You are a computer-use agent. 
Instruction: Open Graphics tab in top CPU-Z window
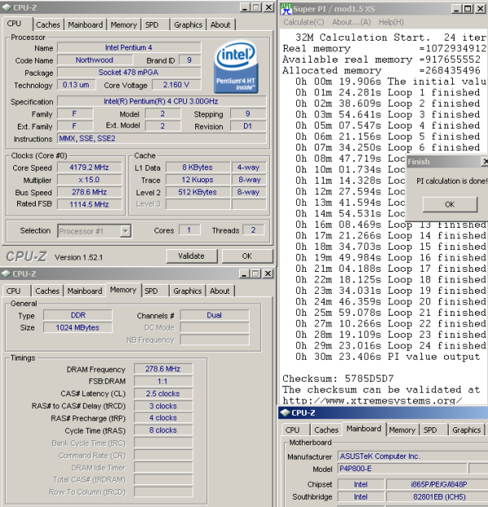[188, 25]
